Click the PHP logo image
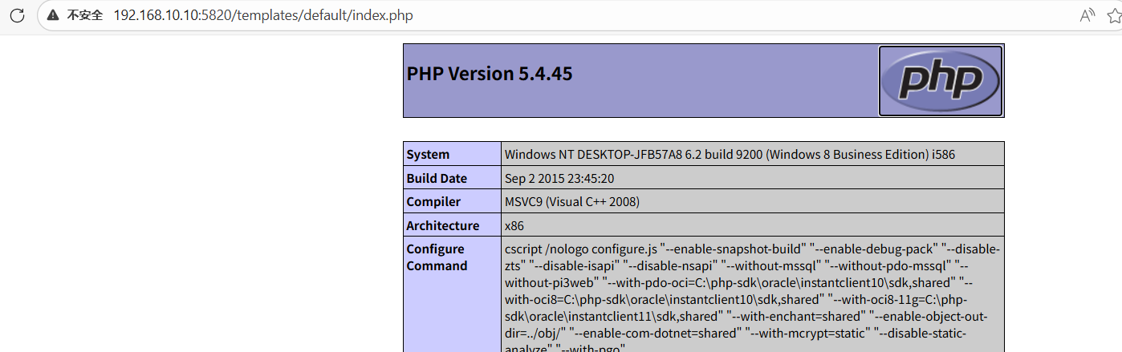 tap(940, 81)
